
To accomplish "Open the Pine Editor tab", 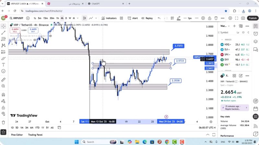I will click(x=17, y=135).
